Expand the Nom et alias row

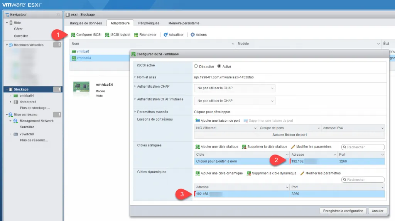[x=135, y=77]
